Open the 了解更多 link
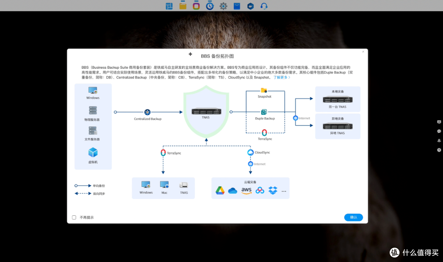 (281, 77)
